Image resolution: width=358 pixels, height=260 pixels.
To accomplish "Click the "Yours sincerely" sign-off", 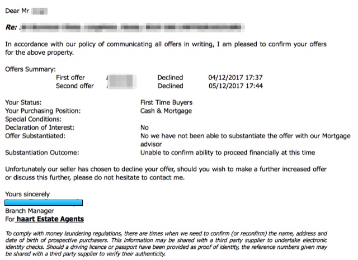I will (27, 194).
